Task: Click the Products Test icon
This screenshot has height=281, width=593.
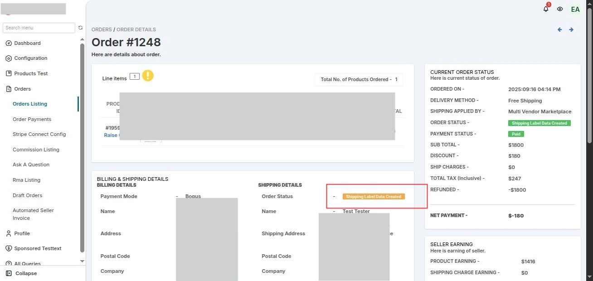Action: click(x=9, y=73)
